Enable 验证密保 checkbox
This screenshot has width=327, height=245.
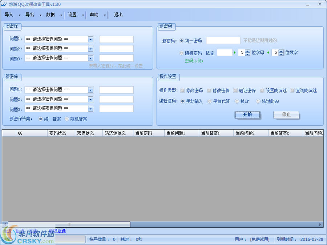point(235,90)
